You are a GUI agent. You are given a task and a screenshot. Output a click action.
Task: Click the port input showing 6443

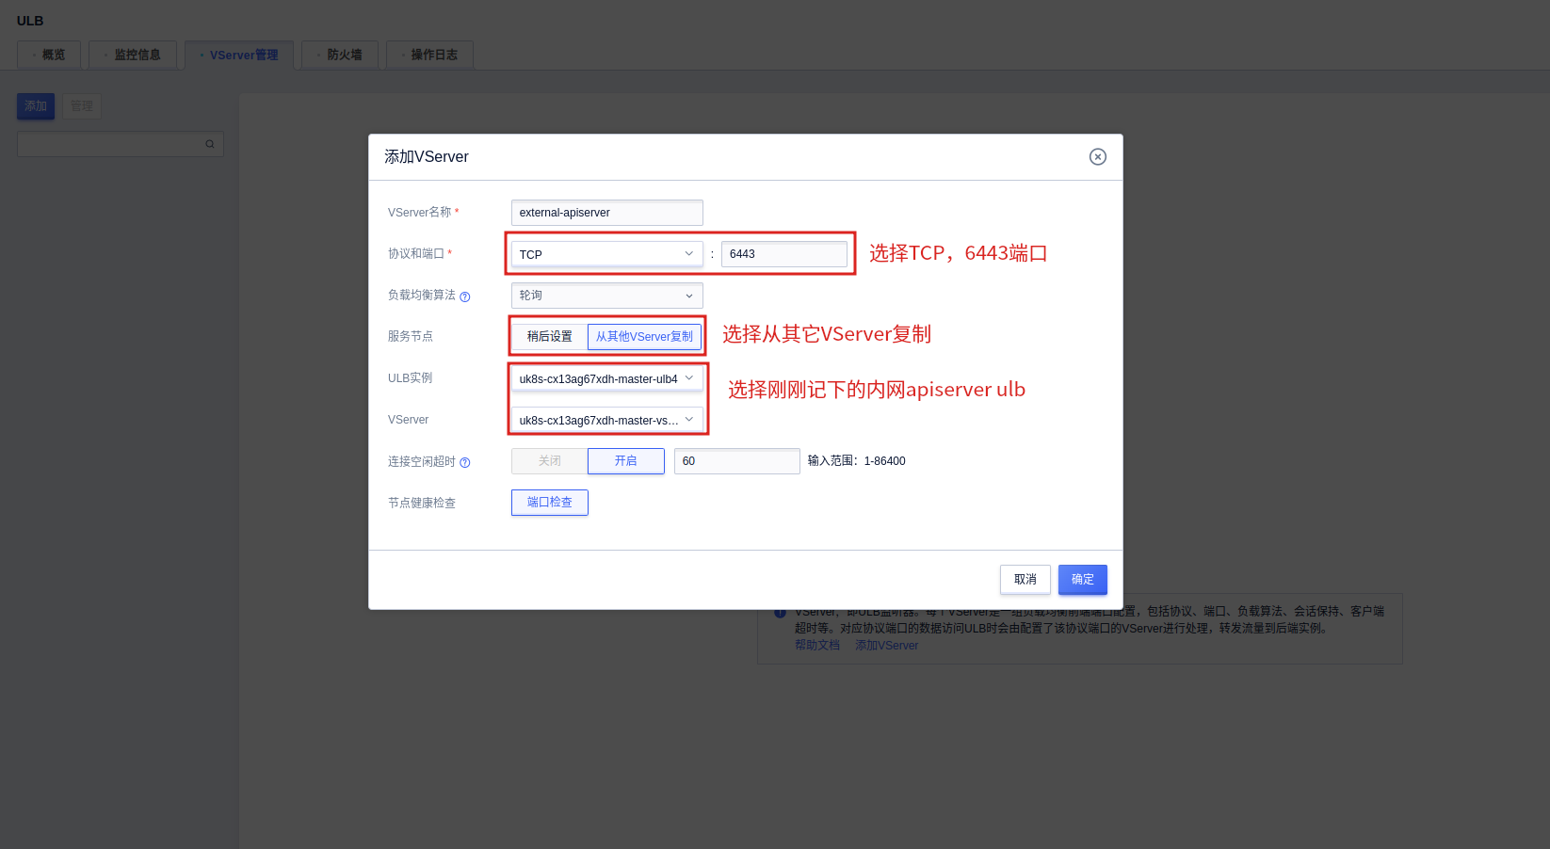click(x=784, y=253)
